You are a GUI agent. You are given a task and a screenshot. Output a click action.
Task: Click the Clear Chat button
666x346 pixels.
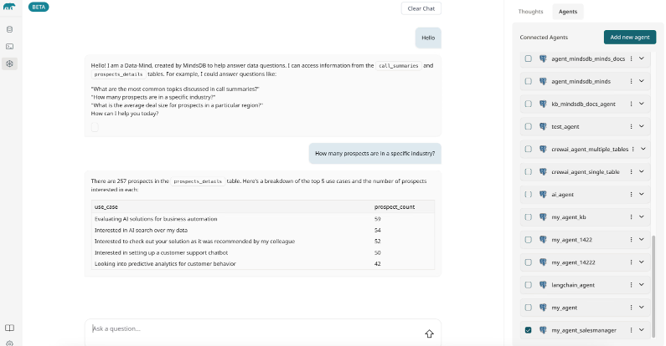tap(421, 8)
